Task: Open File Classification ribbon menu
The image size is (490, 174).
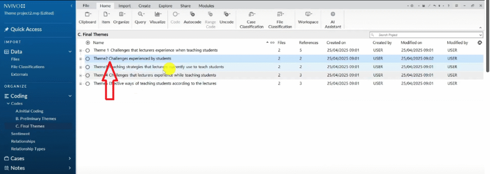Action: pos(279,20)
